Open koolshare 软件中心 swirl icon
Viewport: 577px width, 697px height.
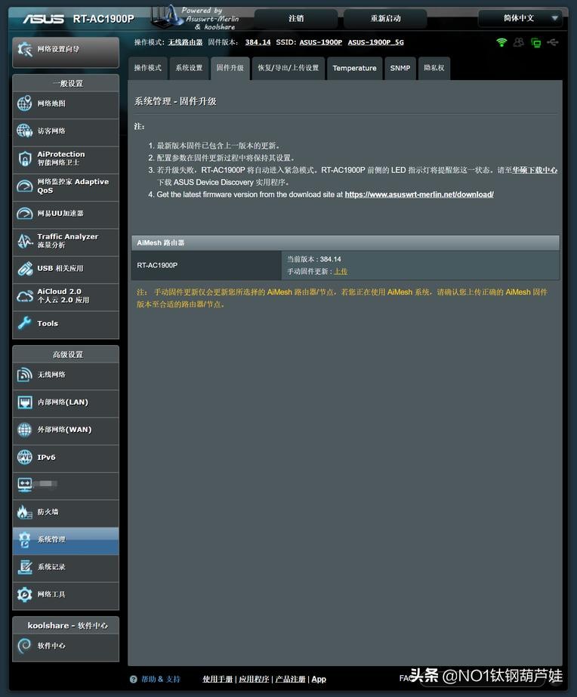pos(24,646)
